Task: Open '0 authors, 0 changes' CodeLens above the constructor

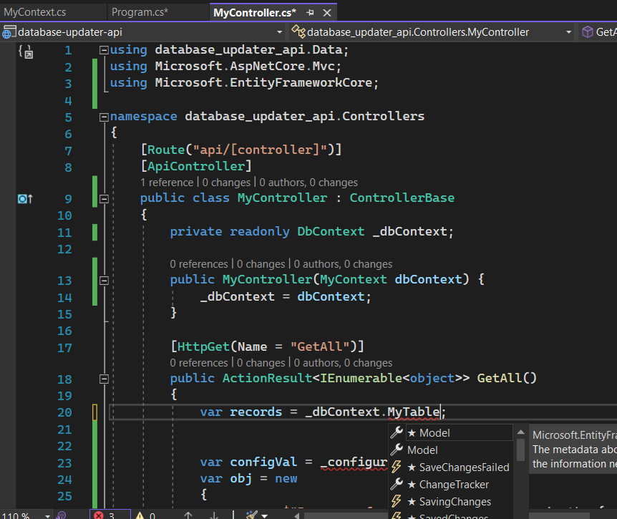Action: [343, 264]
